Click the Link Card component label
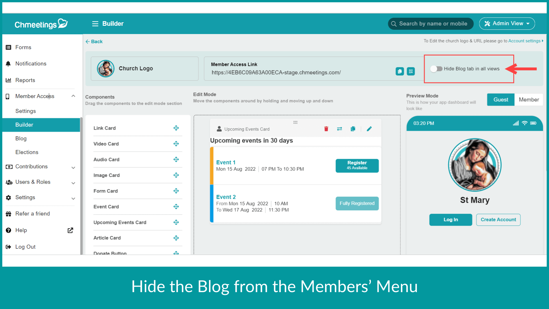549x309 pixels. (x=105, y=128)
